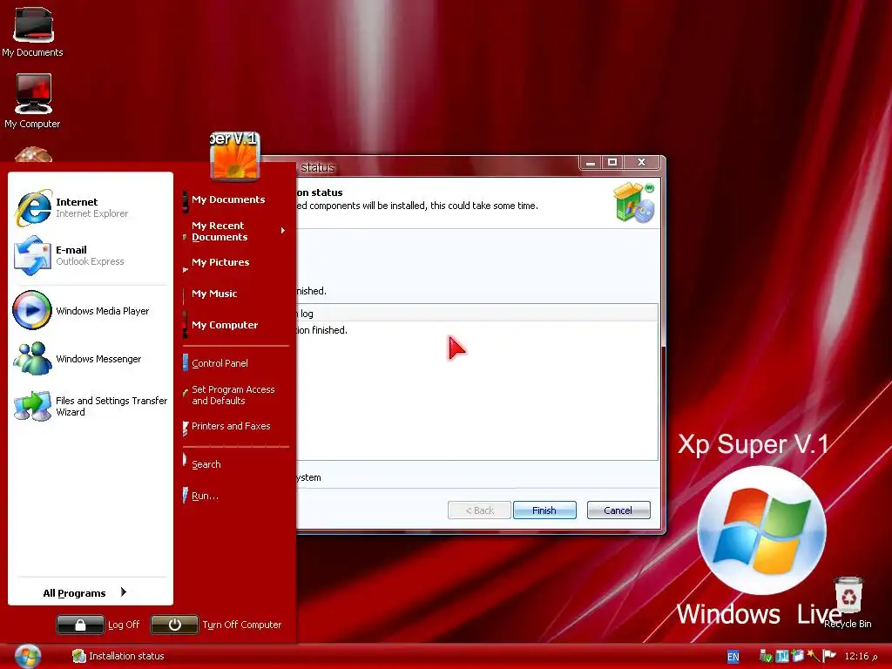Image resolution: width=892 pixels, height=669 pixels.
Task: Close the Installation status window
Action: pyautogui.click(x=642, y=163)
